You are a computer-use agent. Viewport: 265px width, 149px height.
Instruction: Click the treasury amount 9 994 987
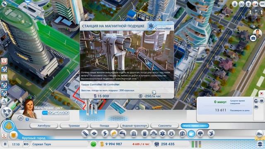[113, 144]
